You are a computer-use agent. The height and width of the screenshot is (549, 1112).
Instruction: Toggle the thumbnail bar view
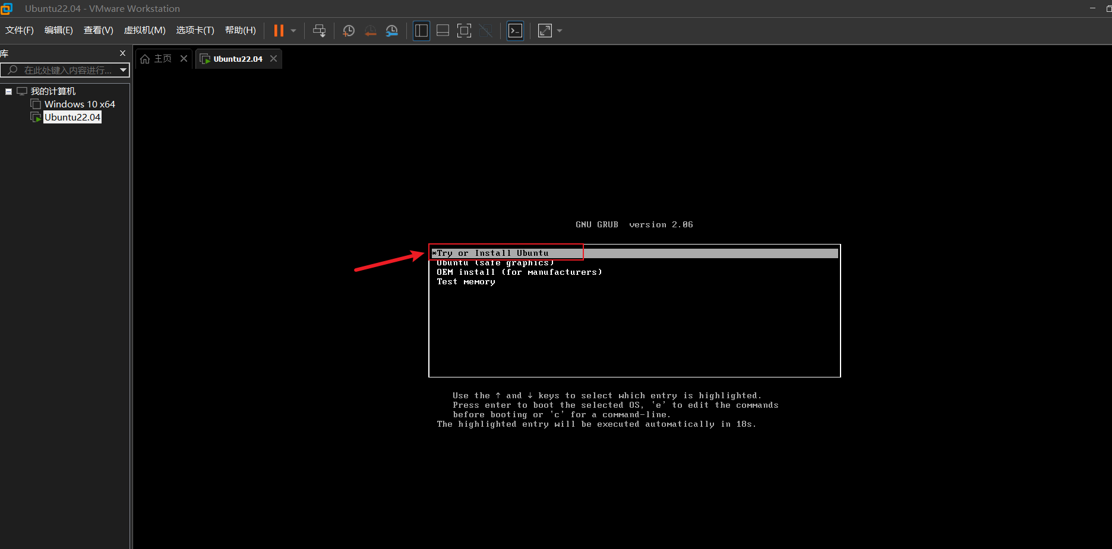point(443,31)
